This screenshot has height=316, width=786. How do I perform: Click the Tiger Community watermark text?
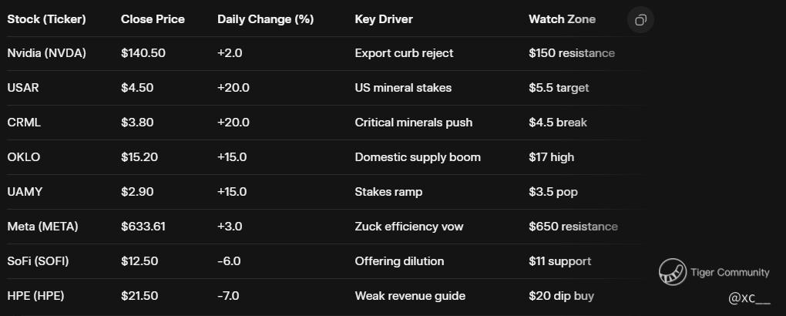(730, 272)
